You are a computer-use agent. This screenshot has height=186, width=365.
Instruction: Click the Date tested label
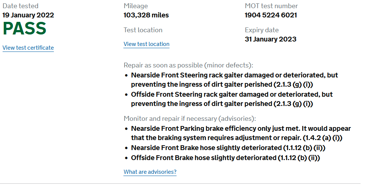pos(20,6)
